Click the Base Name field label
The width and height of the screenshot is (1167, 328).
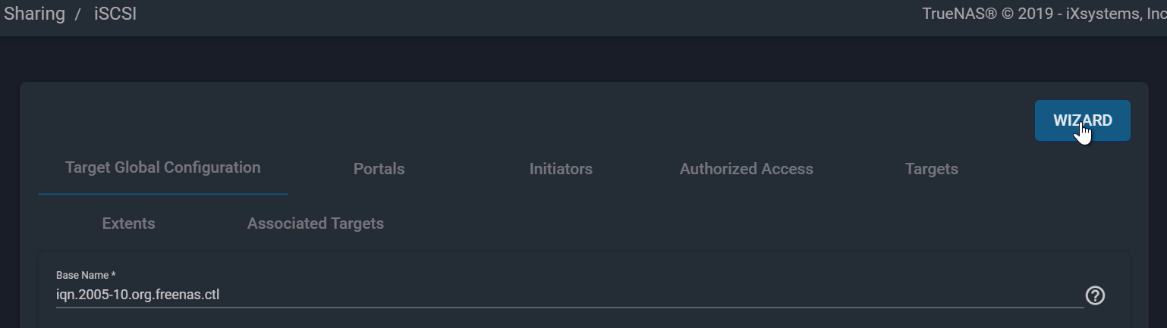pos(85,275)
